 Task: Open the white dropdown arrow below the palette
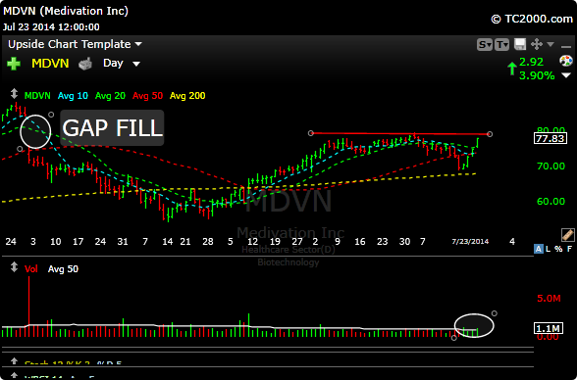(566, 75)
